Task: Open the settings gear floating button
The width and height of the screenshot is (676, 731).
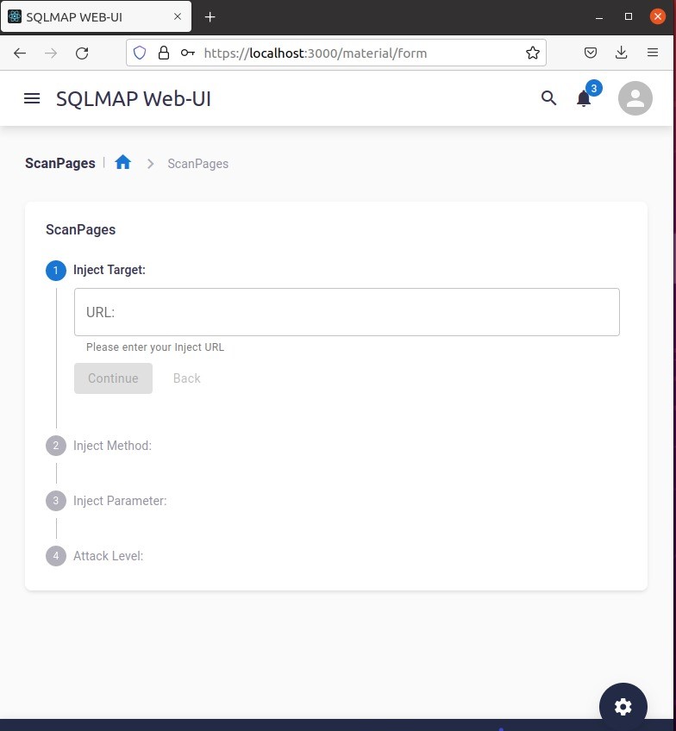Action: [623, 706]
